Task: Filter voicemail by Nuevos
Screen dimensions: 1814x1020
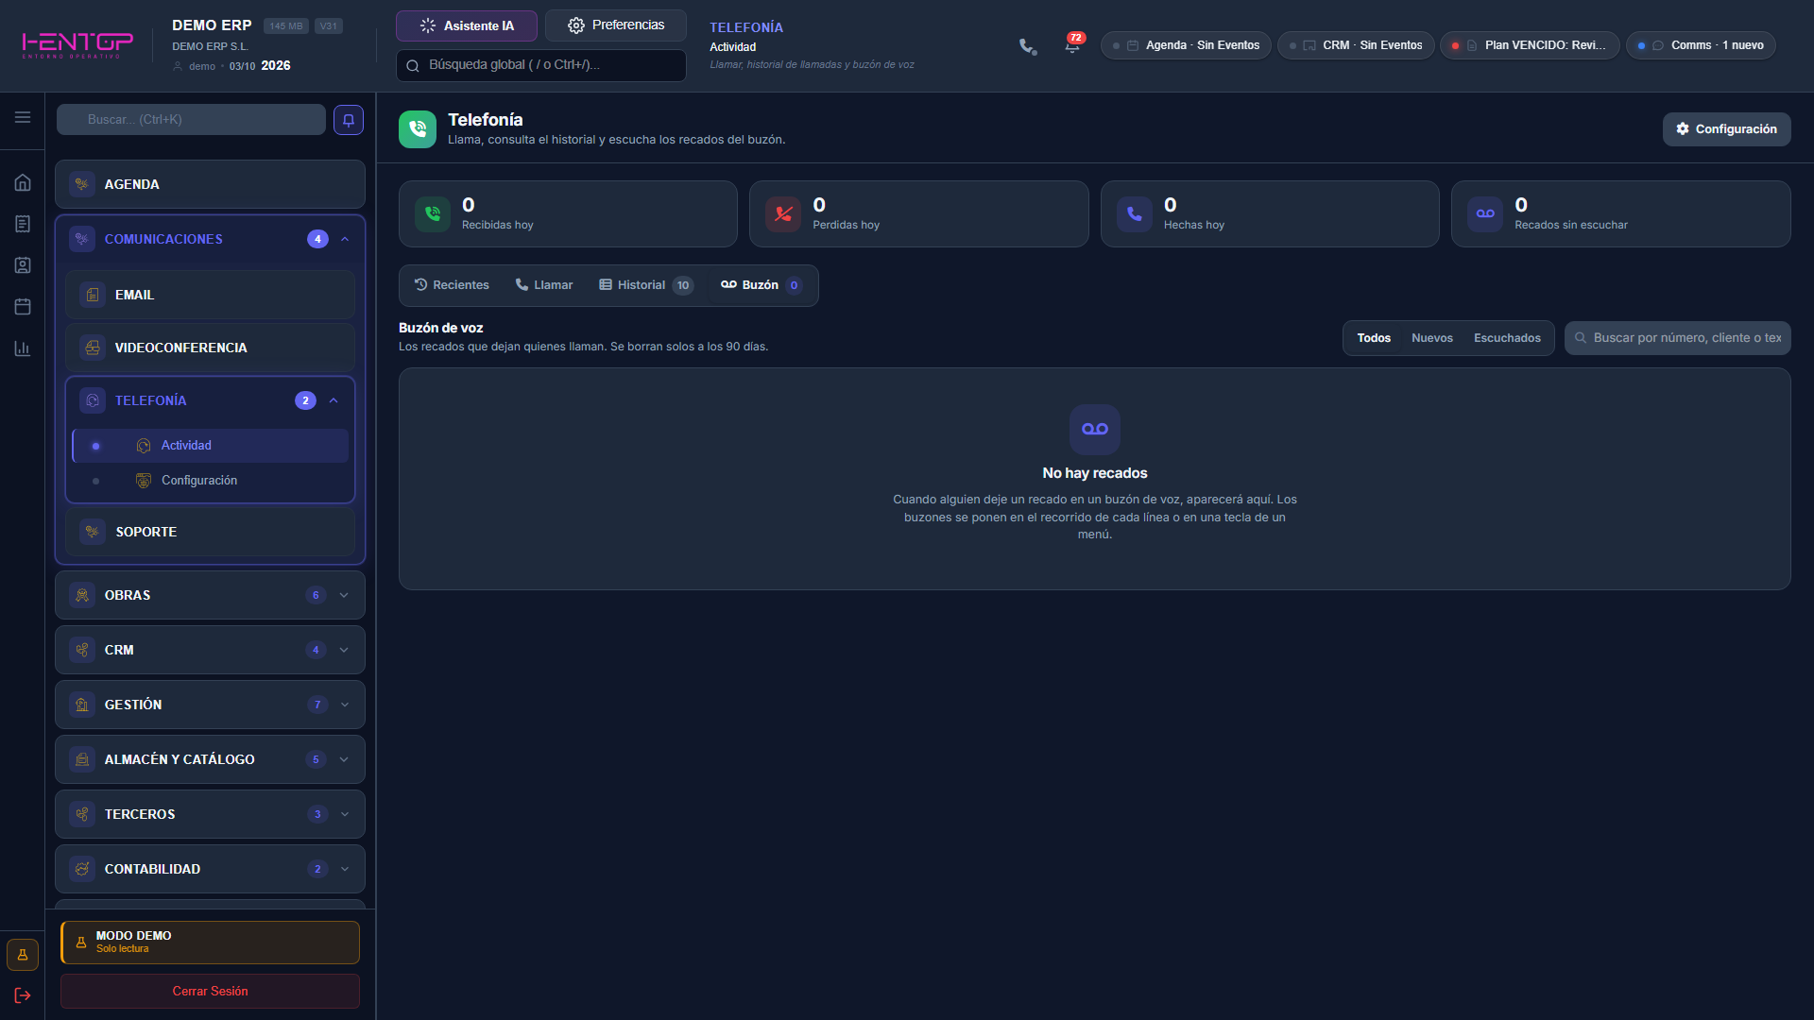Action: point(1432,338)
